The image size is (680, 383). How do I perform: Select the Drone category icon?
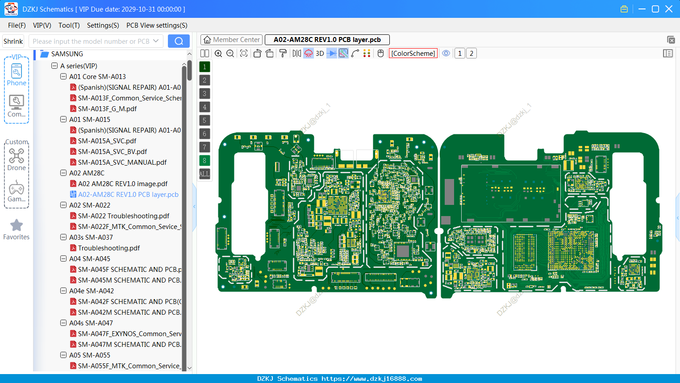17,159
